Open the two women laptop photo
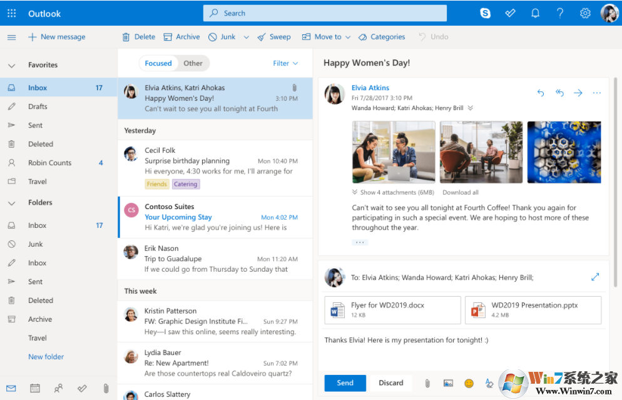 tap(394, 152)
